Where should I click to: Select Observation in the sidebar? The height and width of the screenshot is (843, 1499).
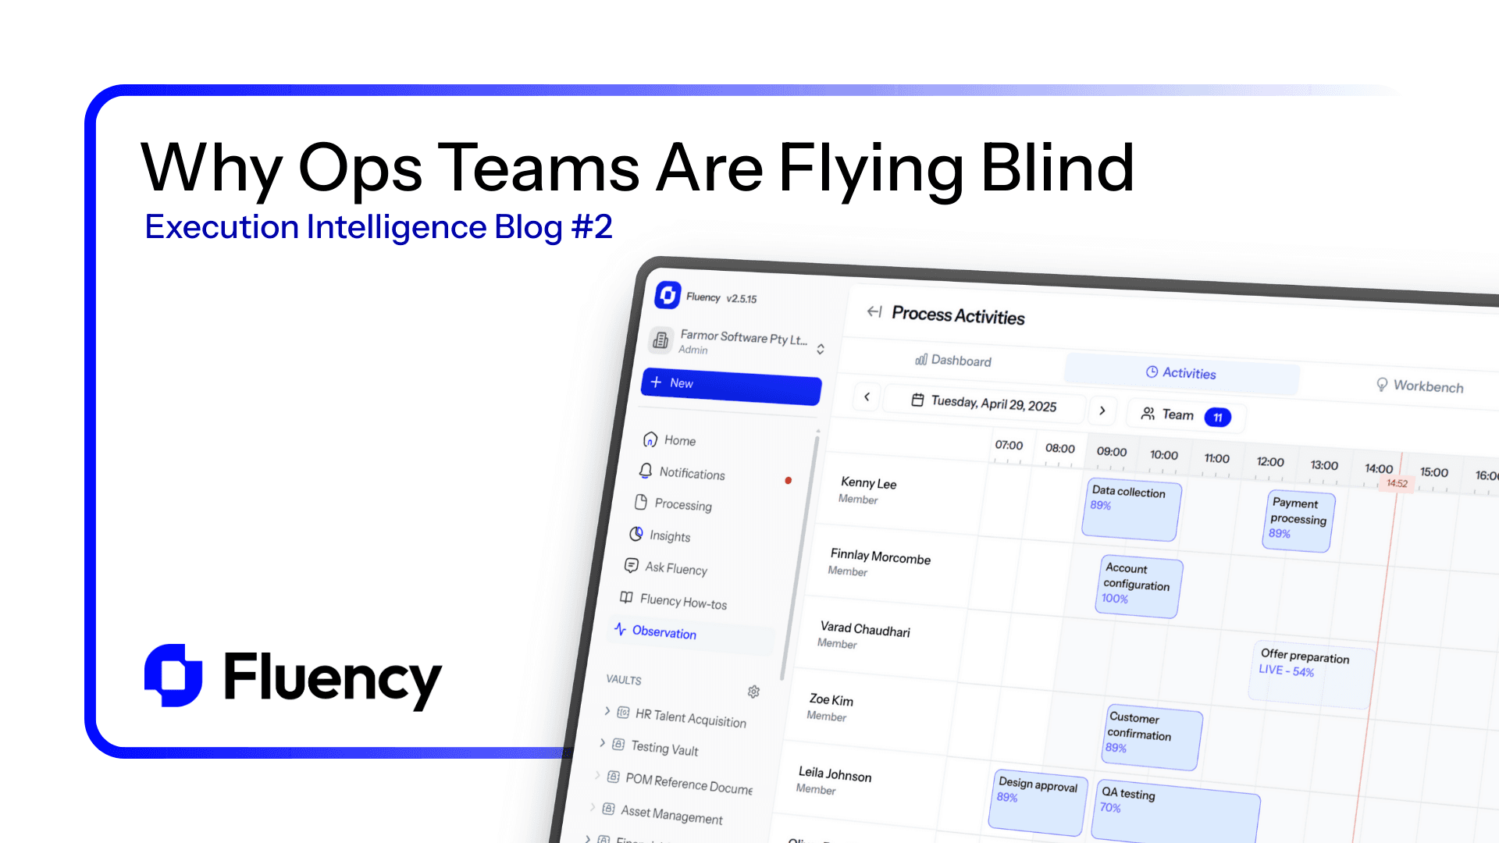[691, 633]
